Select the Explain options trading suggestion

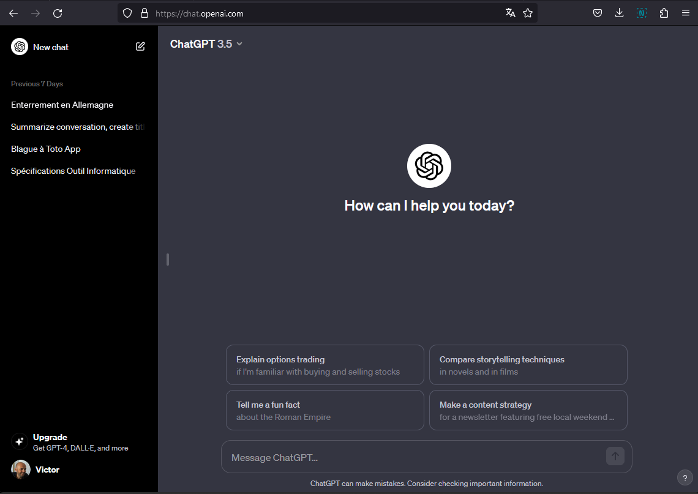(x=325, y=365)
